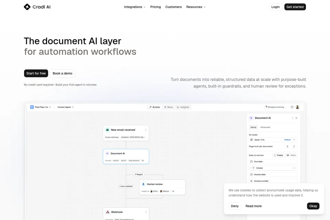Open Vendor field more options ellipsis
330x220 pixels.
point(294,168)
